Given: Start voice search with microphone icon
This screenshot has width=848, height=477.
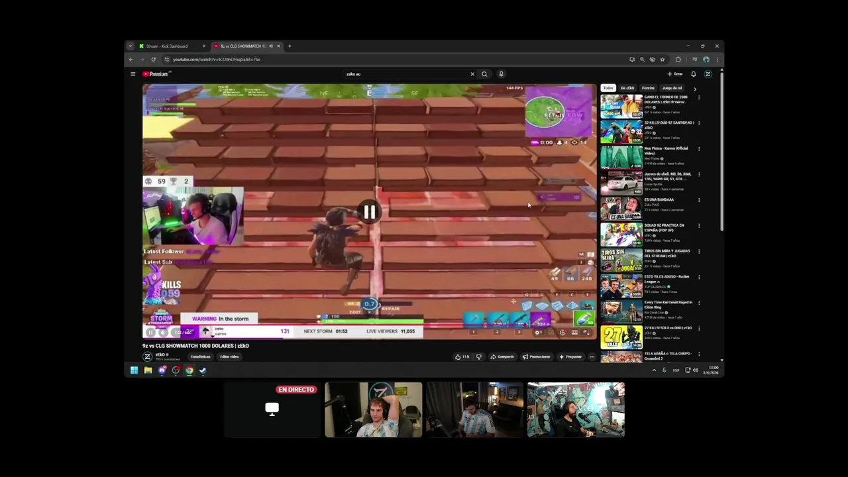Looking at the screenshot, I should tap(501, 74).
